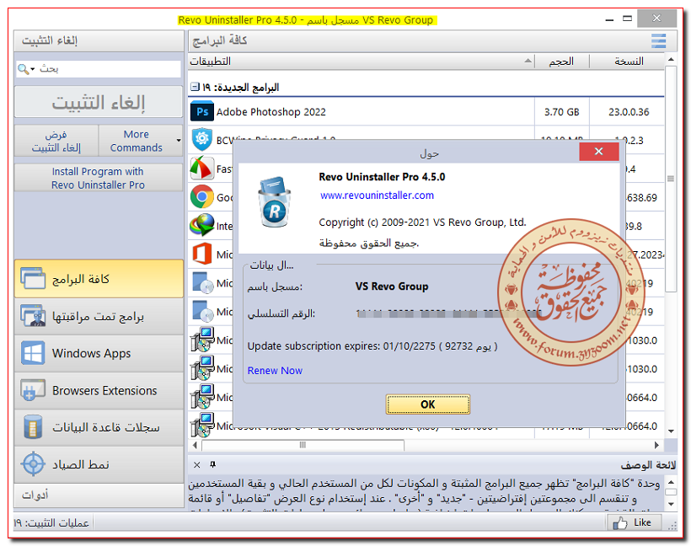Open برامج تمت مراقبتها (Traced Programs) module
Image resolution: width=691 pixels, height=546 pixels.
[x=99, y=317]
